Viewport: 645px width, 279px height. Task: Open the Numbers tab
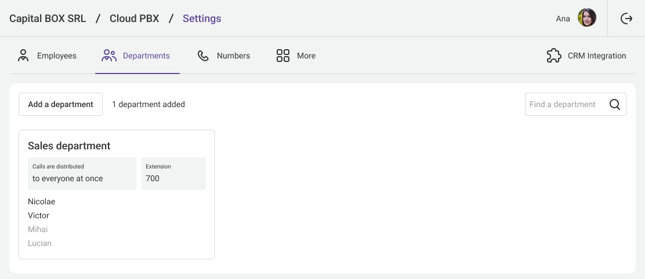pos(233,56)
